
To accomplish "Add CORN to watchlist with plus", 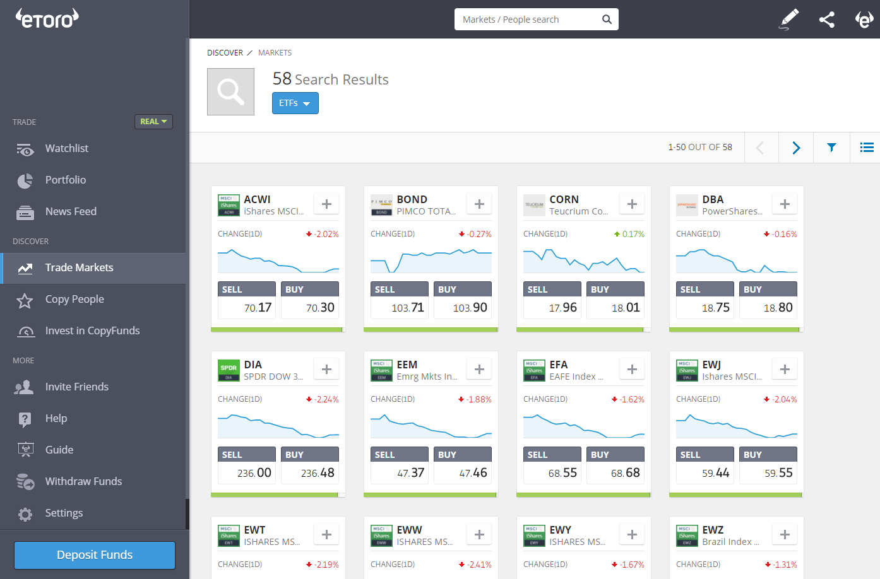I will [x=633, y=204].
